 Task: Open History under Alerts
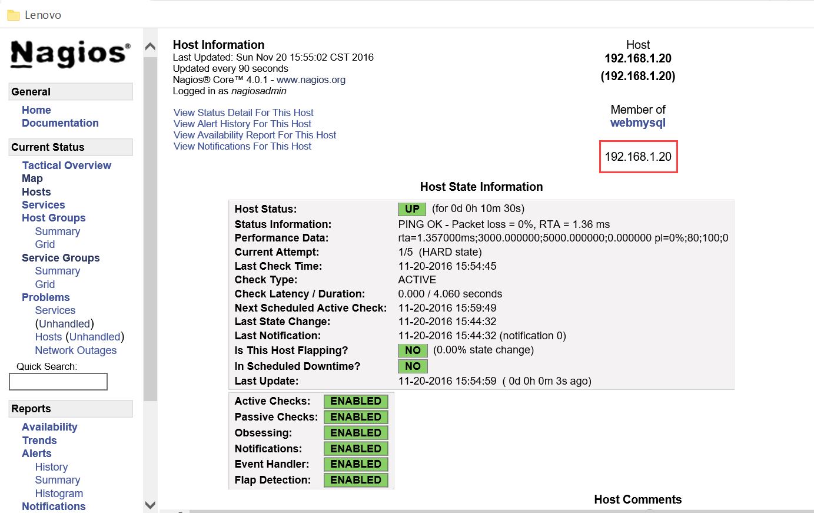coord(51,467)
